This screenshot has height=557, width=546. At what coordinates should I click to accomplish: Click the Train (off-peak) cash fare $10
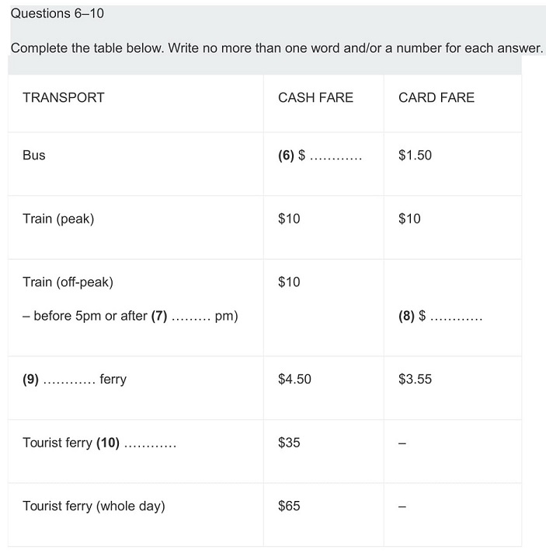coord(289,282)
